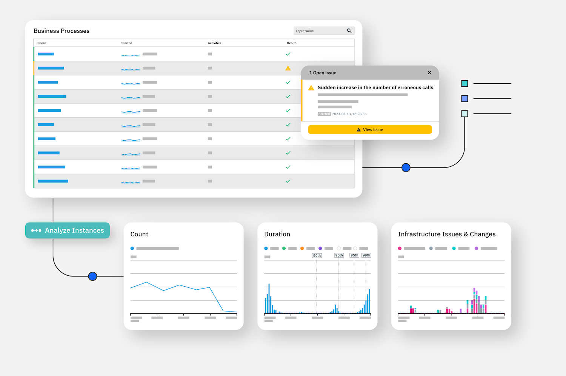Click the 90th percentile marker

pos(339,255)
